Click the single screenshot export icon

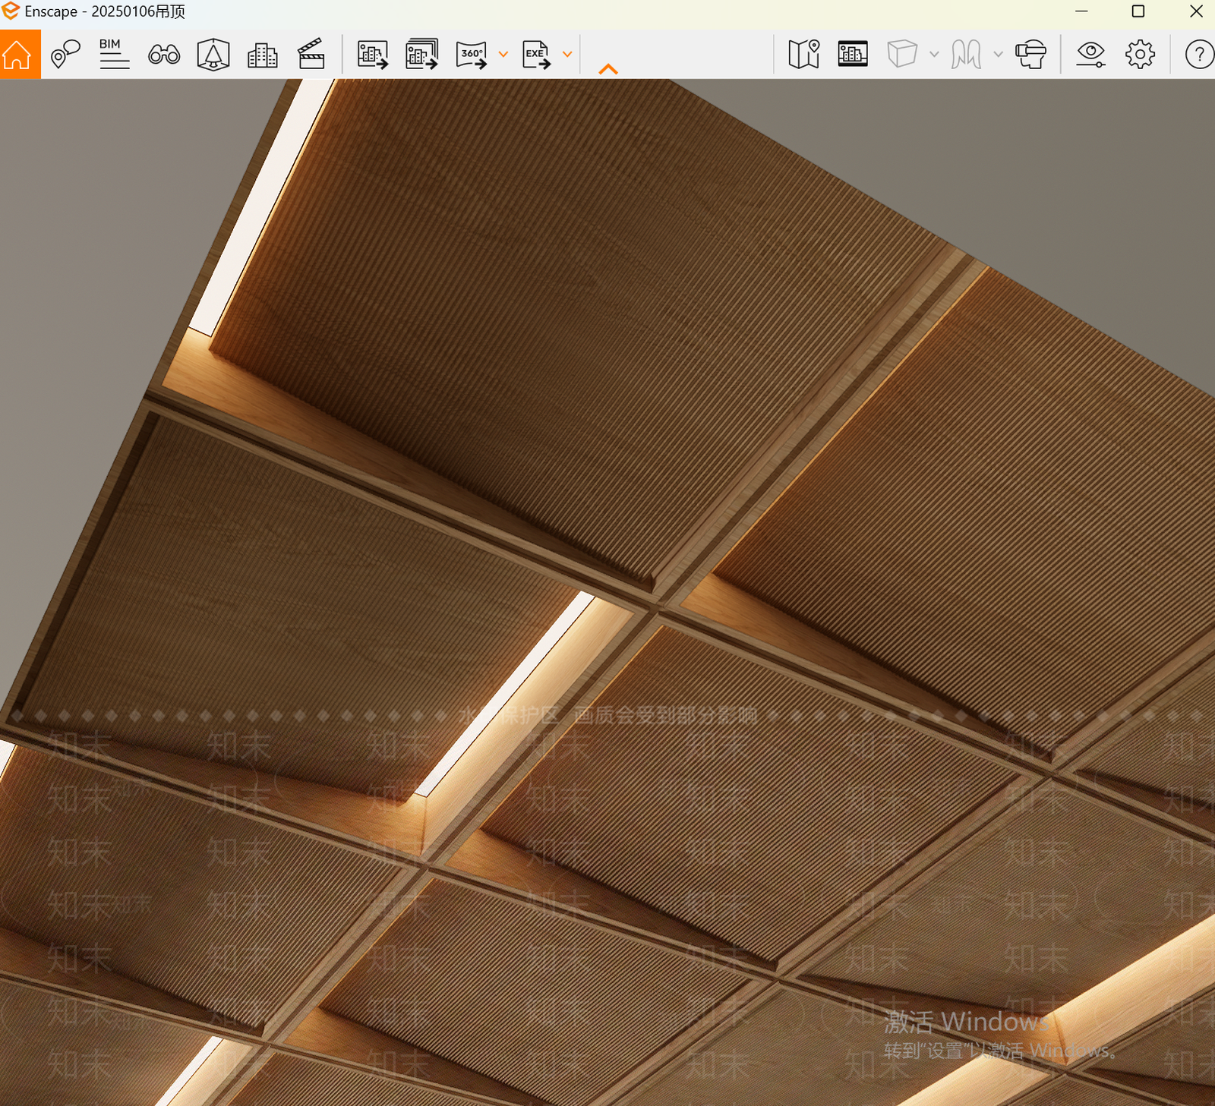[x=373, y=54]
